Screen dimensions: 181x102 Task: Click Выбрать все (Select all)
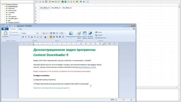pos(101,38)
